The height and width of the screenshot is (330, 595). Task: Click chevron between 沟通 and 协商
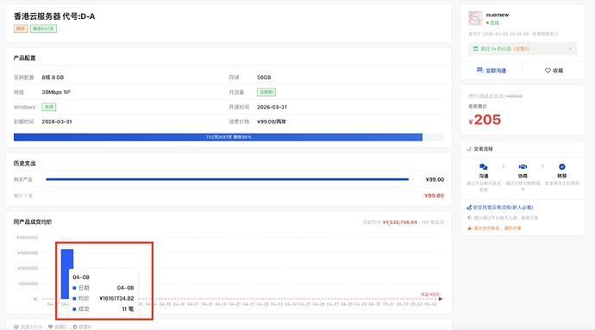[x=504, y=166]
